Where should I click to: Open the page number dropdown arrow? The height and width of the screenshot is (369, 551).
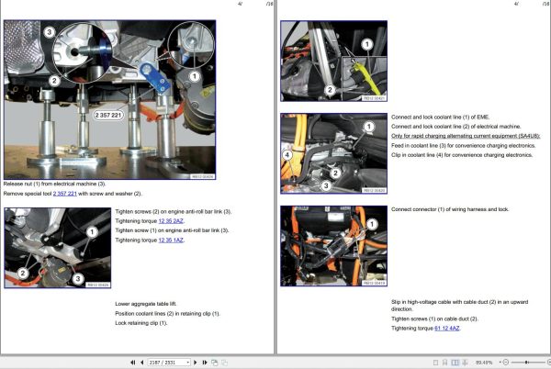[x=188, y=363]
